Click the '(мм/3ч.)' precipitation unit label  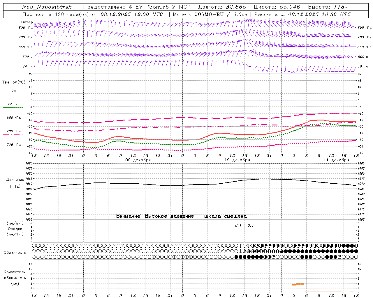click(15, 223)
